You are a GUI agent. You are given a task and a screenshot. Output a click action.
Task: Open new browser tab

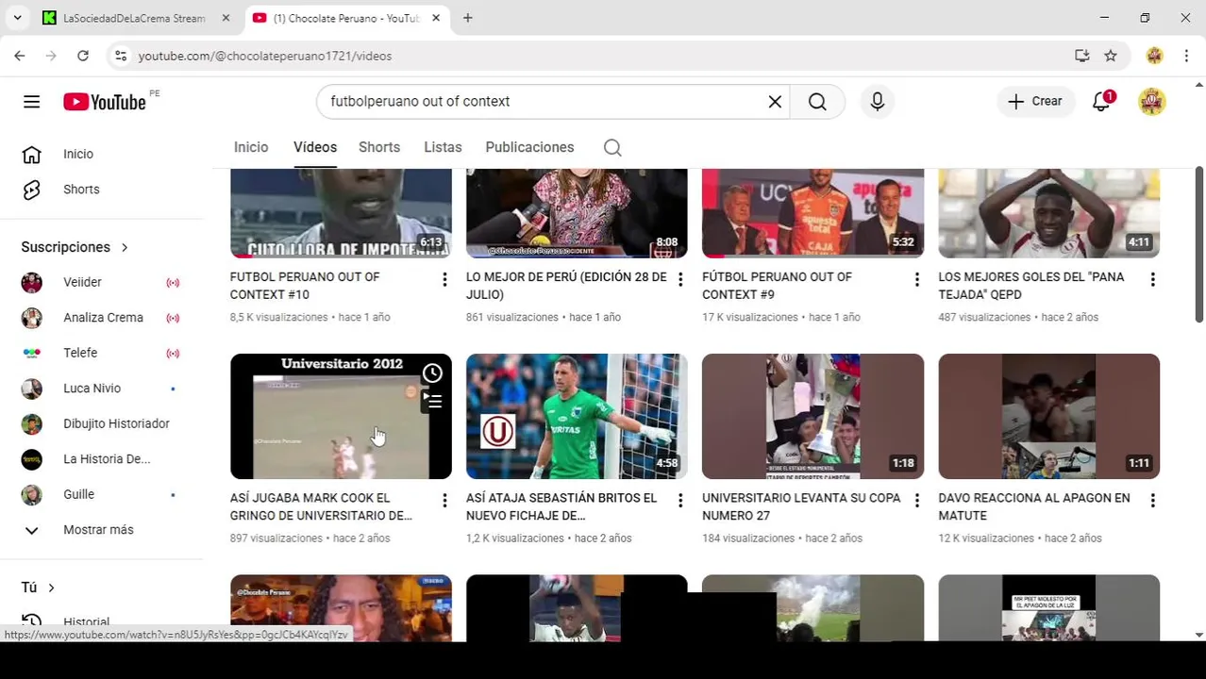tap(467, 18)
